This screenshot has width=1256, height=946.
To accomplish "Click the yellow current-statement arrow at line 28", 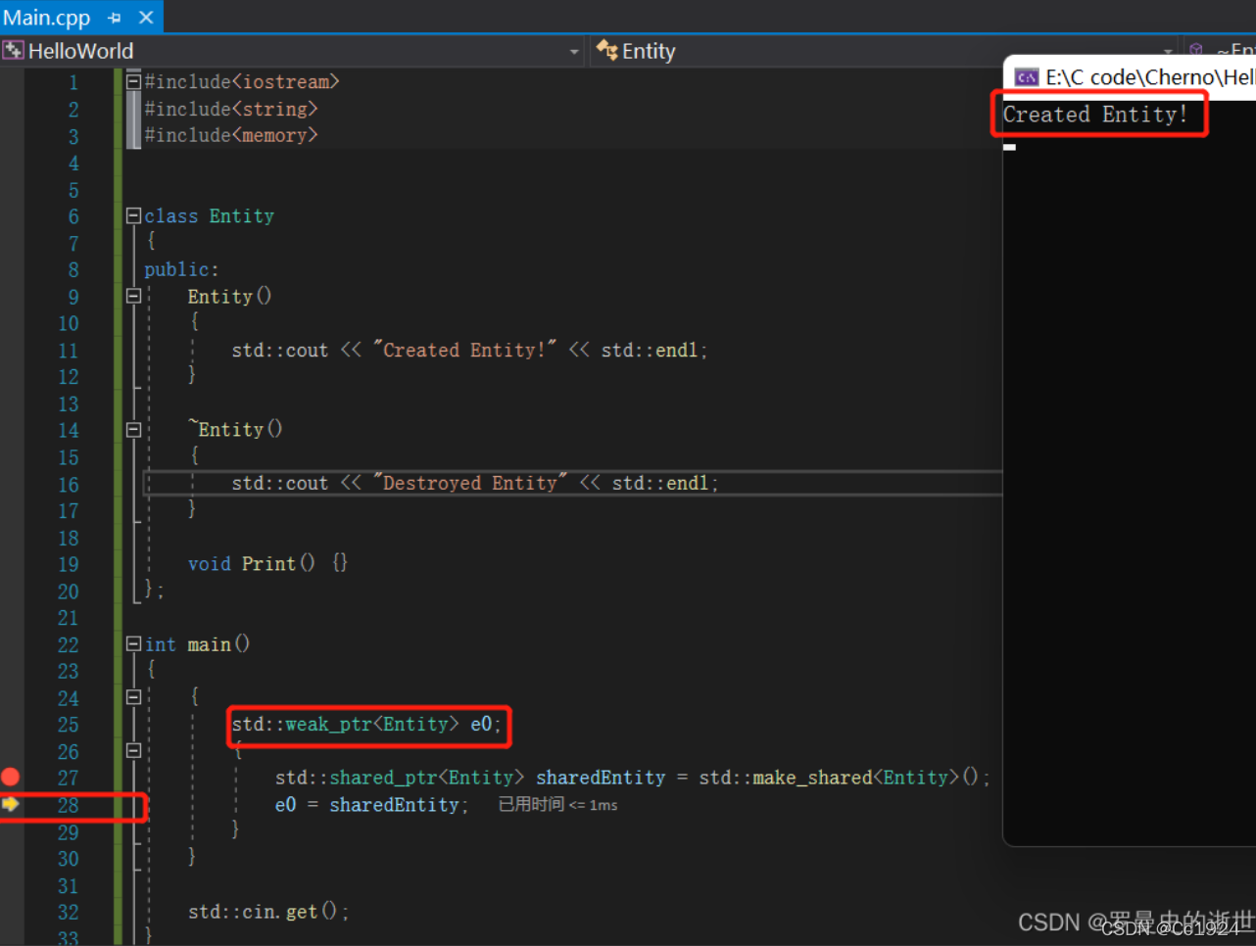I will (x=11, y=804).
